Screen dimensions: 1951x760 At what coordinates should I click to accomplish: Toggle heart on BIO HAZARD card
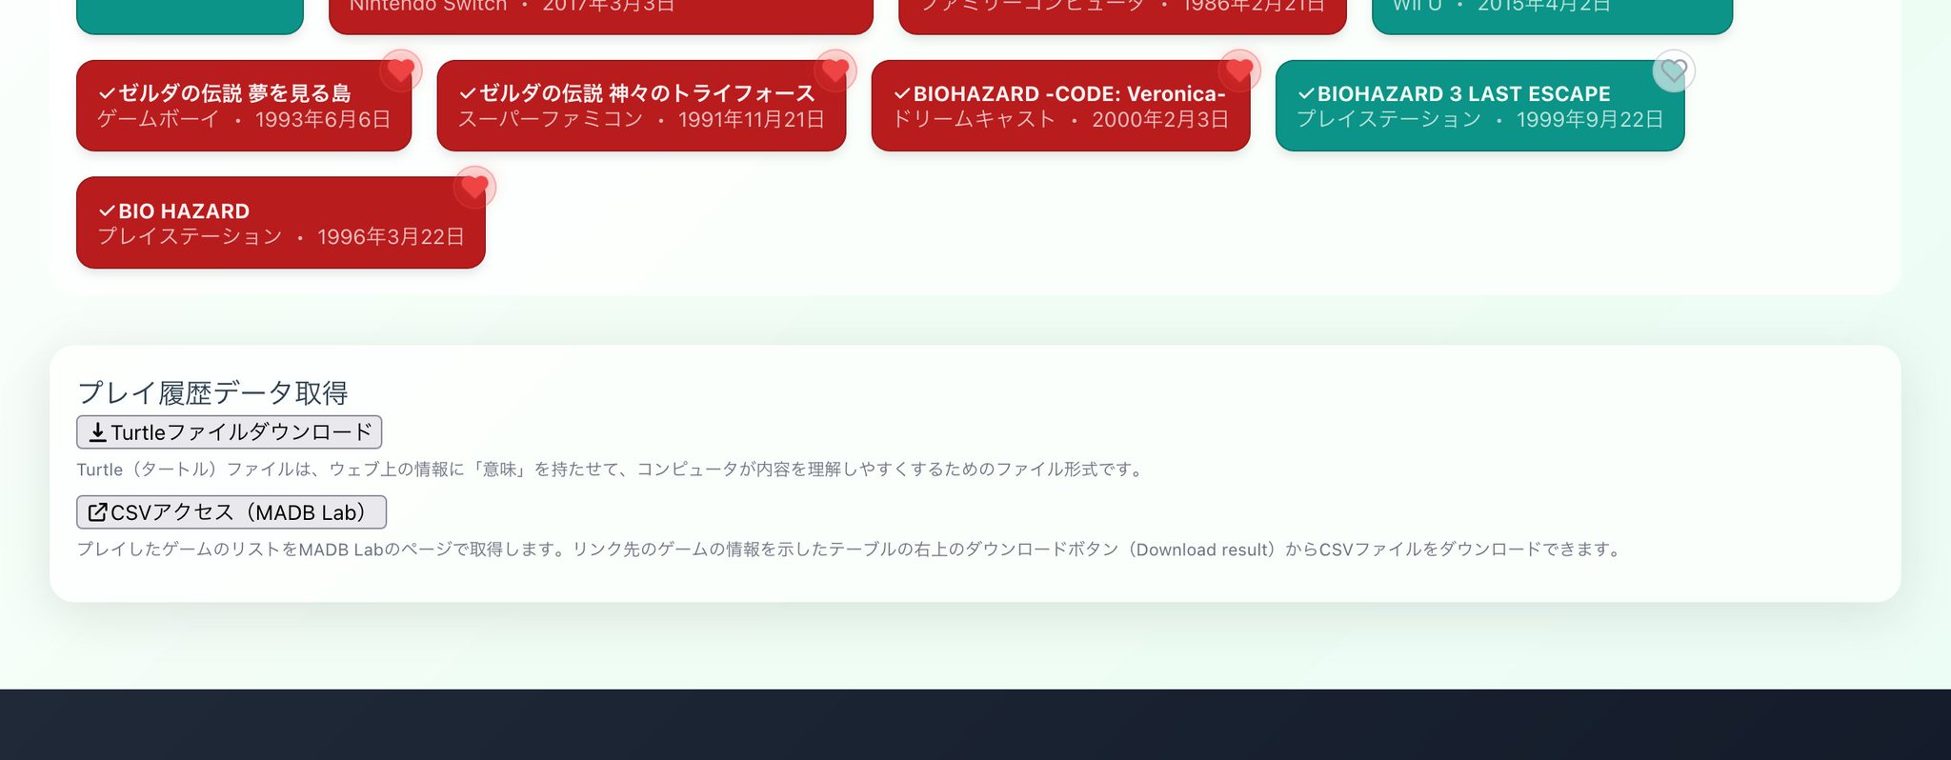pyautogui.click(x=474, y=188)
